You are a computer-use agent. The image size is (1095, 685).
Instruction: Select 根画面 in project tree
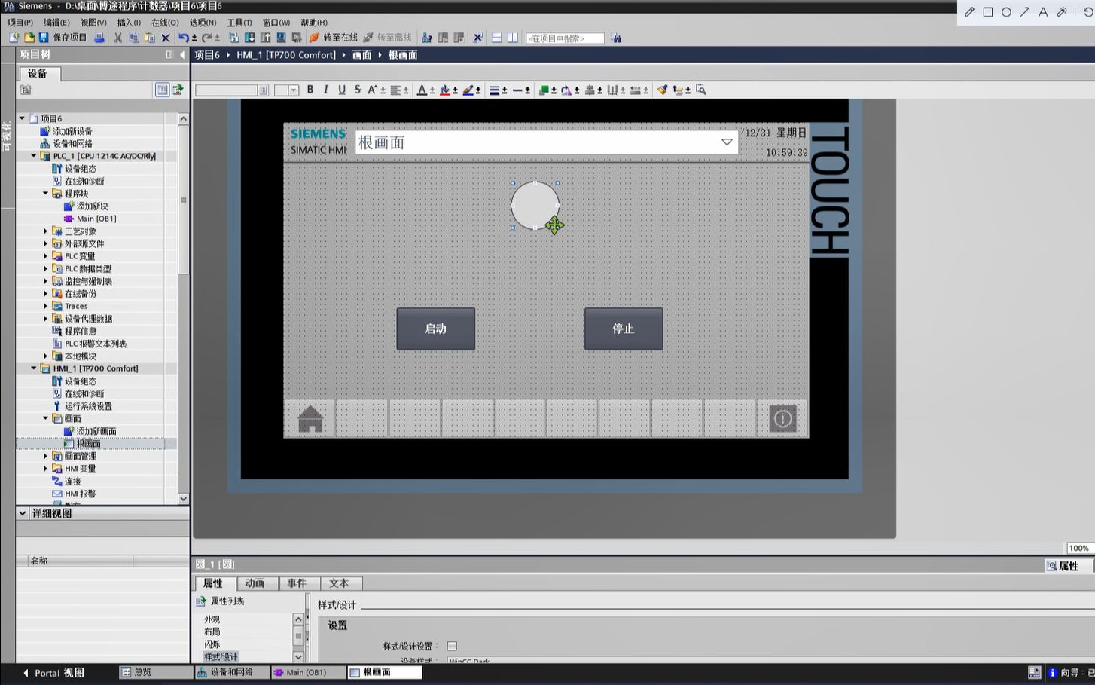coord(88,444)
